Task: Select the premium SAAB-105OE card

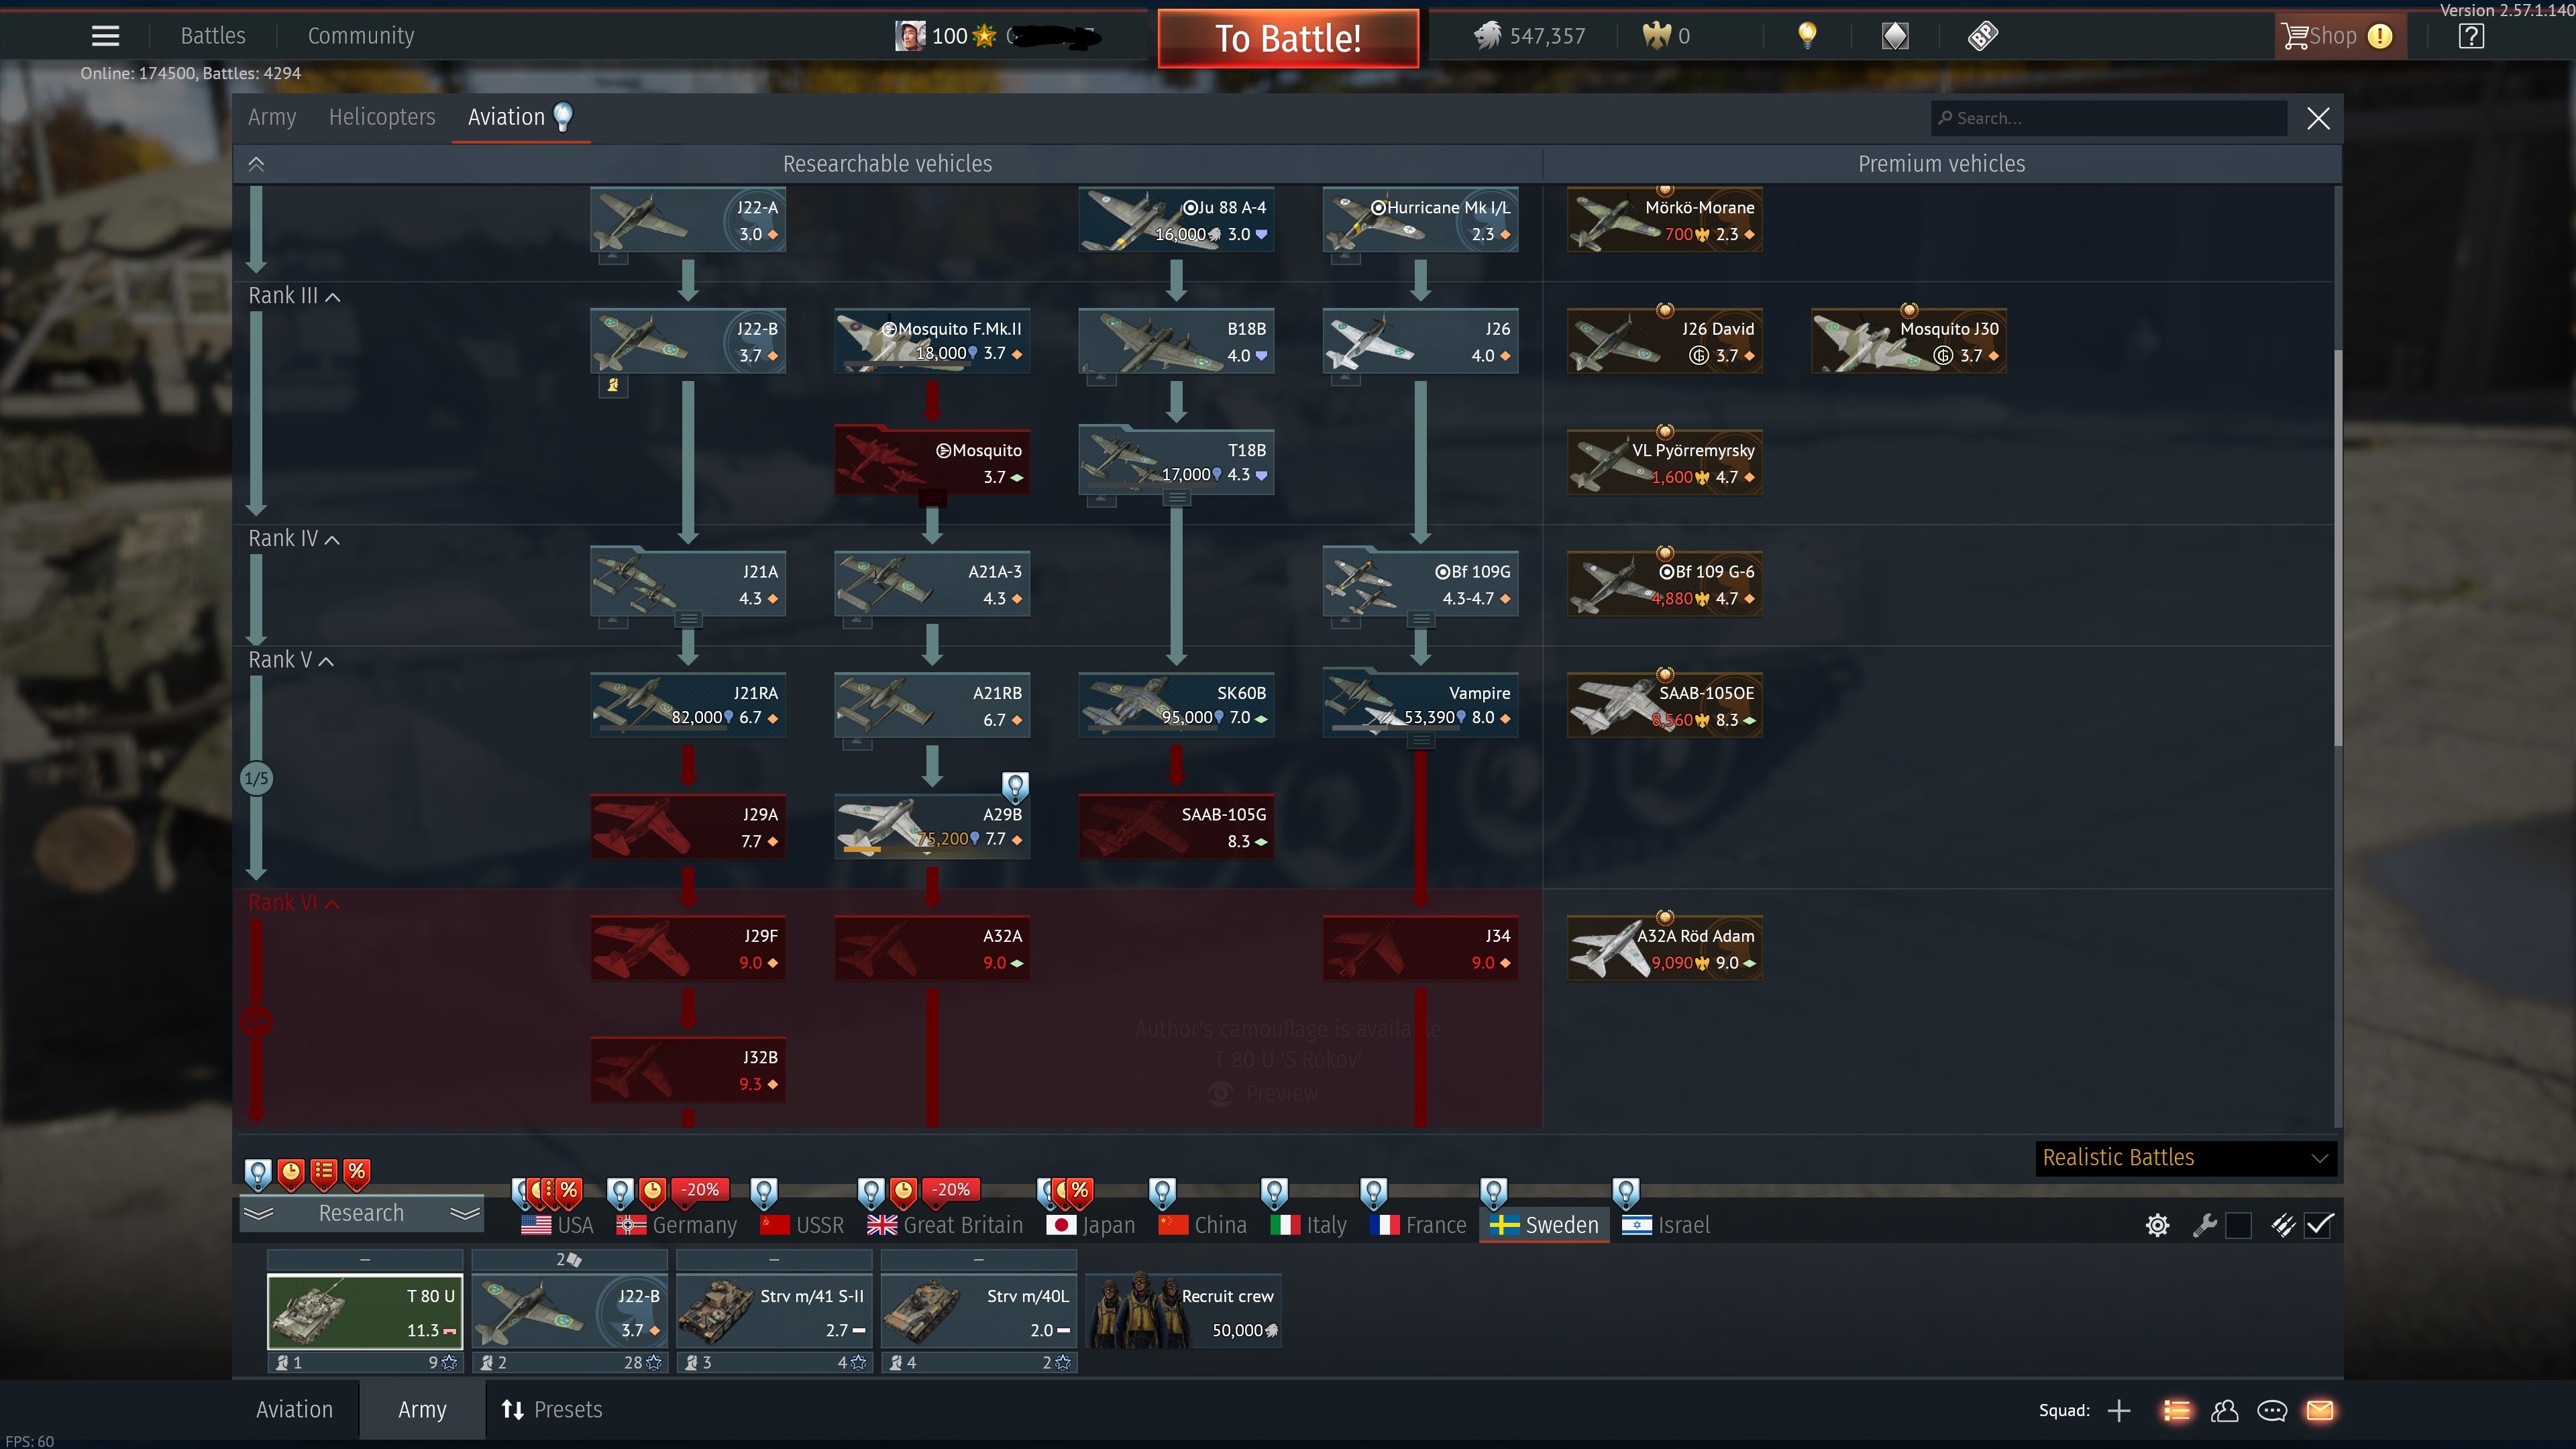Action: point(1664,705)
